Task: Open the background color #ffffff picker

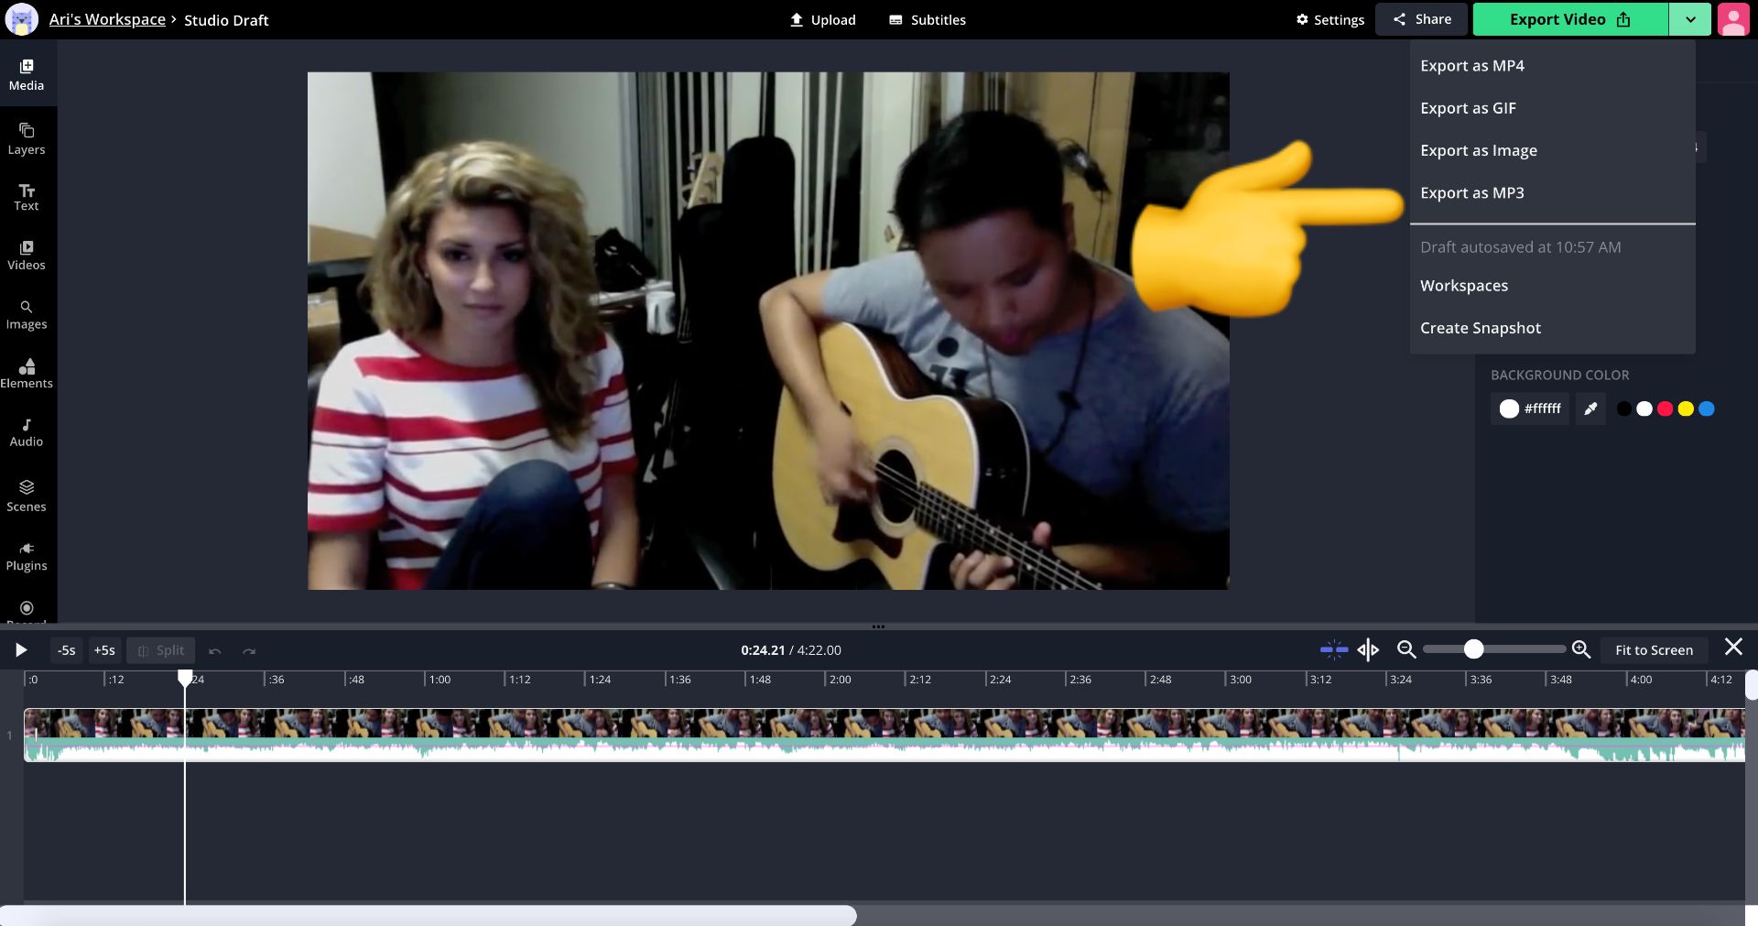Action: coord(1530,409)
